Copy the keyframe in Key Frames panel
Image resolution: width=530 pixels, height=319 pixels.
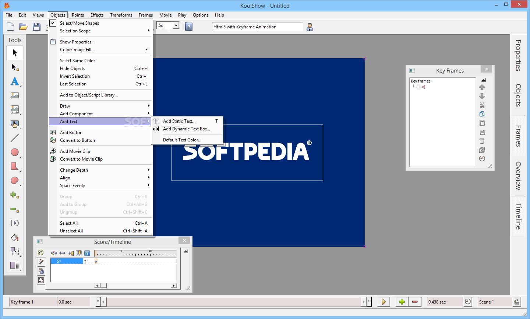pos(482,114)
